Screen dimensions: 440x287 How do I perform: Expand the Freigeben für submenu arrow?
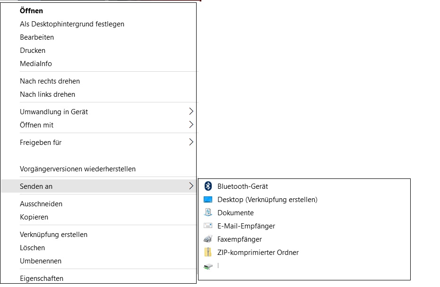[191, 142]
